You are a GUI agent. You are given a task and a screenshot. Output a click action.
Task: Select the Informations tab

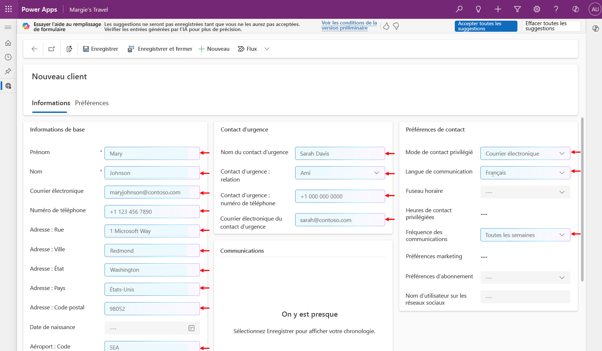click(x=51, y=103)
